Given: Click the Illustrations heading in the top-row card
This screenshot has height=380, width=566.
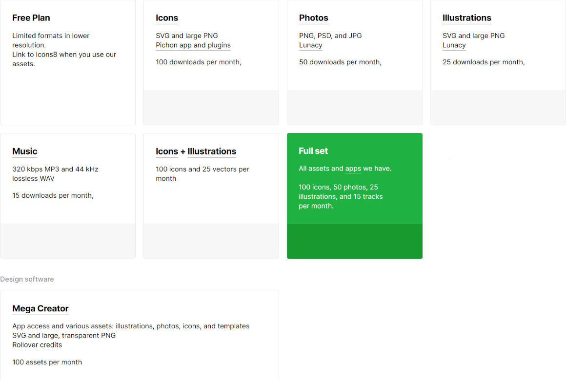Looking at the screenshot, I should tap(466, 18).
